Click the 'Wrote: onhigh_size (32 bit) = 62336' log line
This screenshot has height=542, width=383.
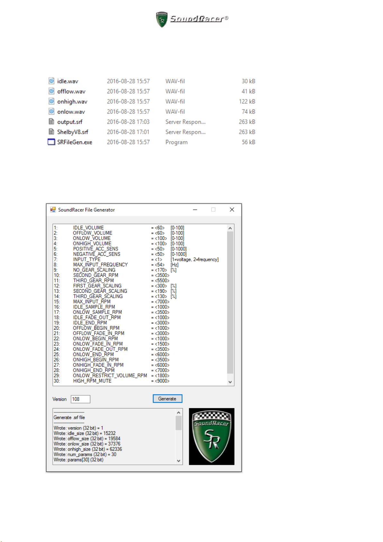(88, 449)
